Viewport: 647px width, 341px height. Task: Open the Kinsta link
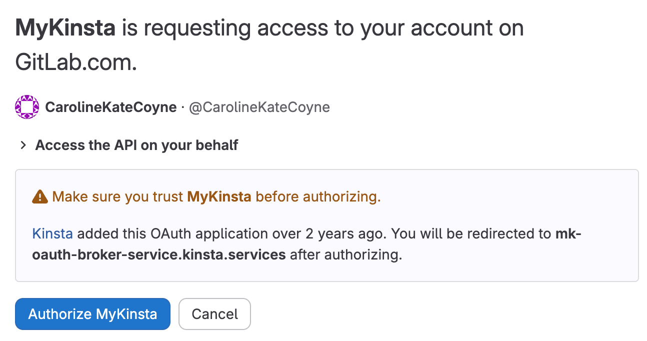pos(52,233)
